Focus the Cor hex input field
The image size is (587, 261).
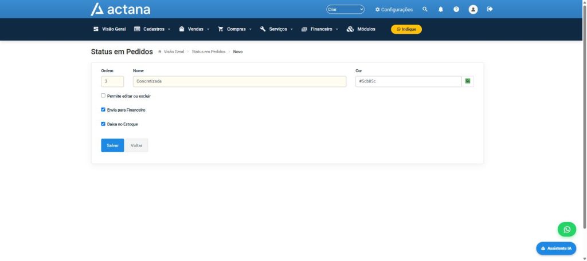click(408, 81)
